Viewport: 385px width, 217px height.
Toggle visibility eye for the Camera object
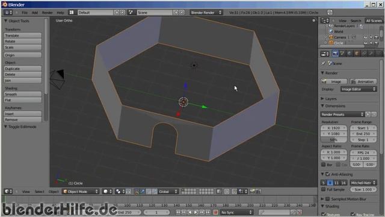pyautogui.click(x=366, y=37)
